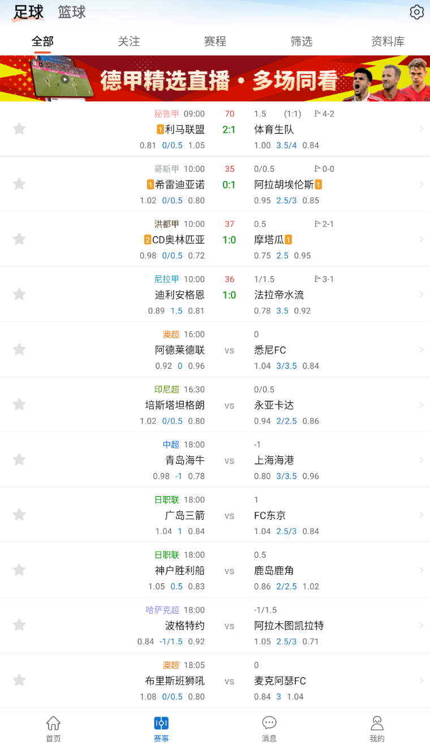Open the 筛选 filter tab

click(x=302, y=41)
